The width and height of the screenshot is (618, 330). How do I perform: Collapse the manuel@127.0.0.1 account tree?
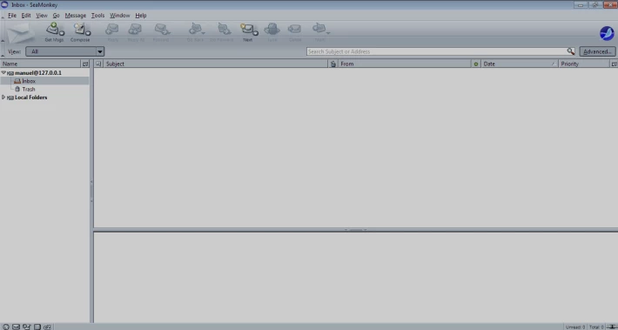tap(3, 72)
